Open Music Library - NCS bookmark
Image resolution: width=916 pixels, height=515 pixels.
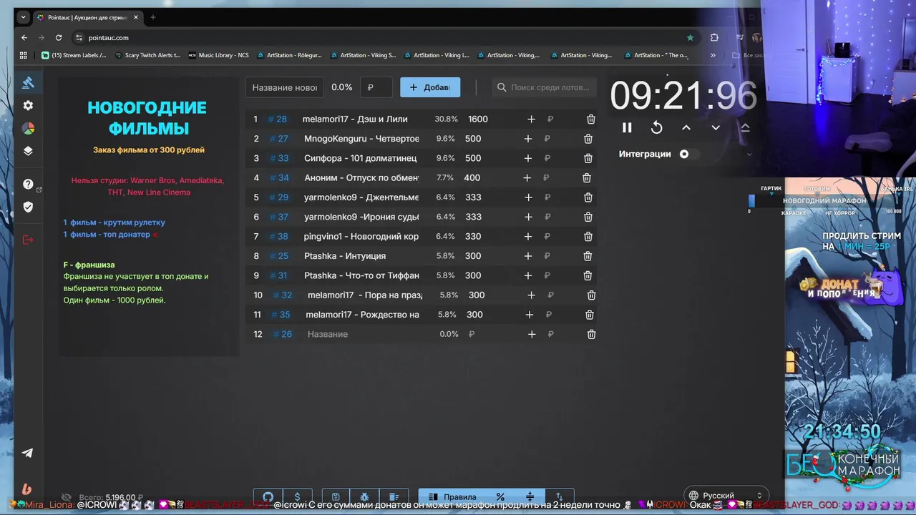pyautogui.click(x=219, y=55)
